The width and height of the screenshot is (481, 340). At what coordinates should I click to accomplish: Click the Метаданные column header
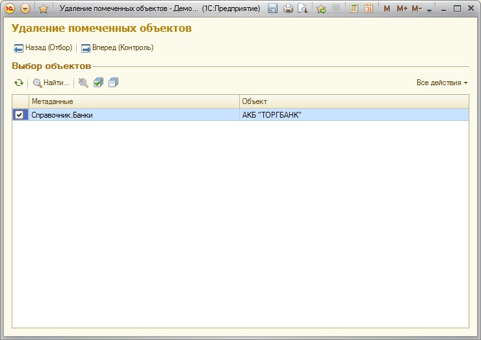[134, 101]
